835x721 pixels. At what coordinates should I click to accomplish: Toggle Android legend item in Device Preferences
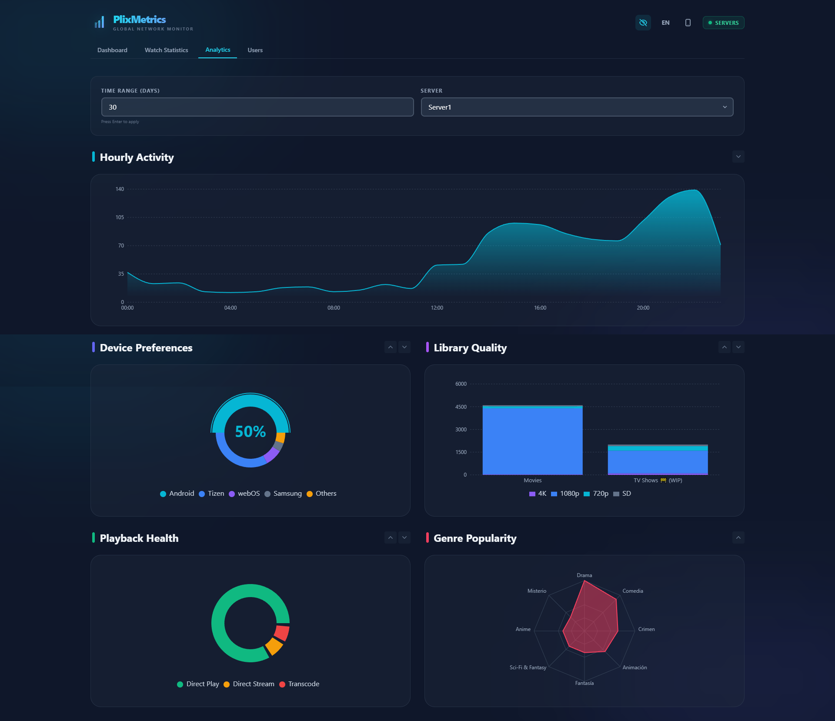coord(177,494)
